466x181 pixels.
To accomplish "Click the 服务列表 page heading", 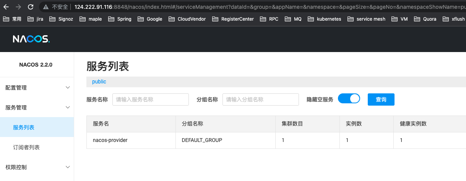I will [x=108, y=66].
